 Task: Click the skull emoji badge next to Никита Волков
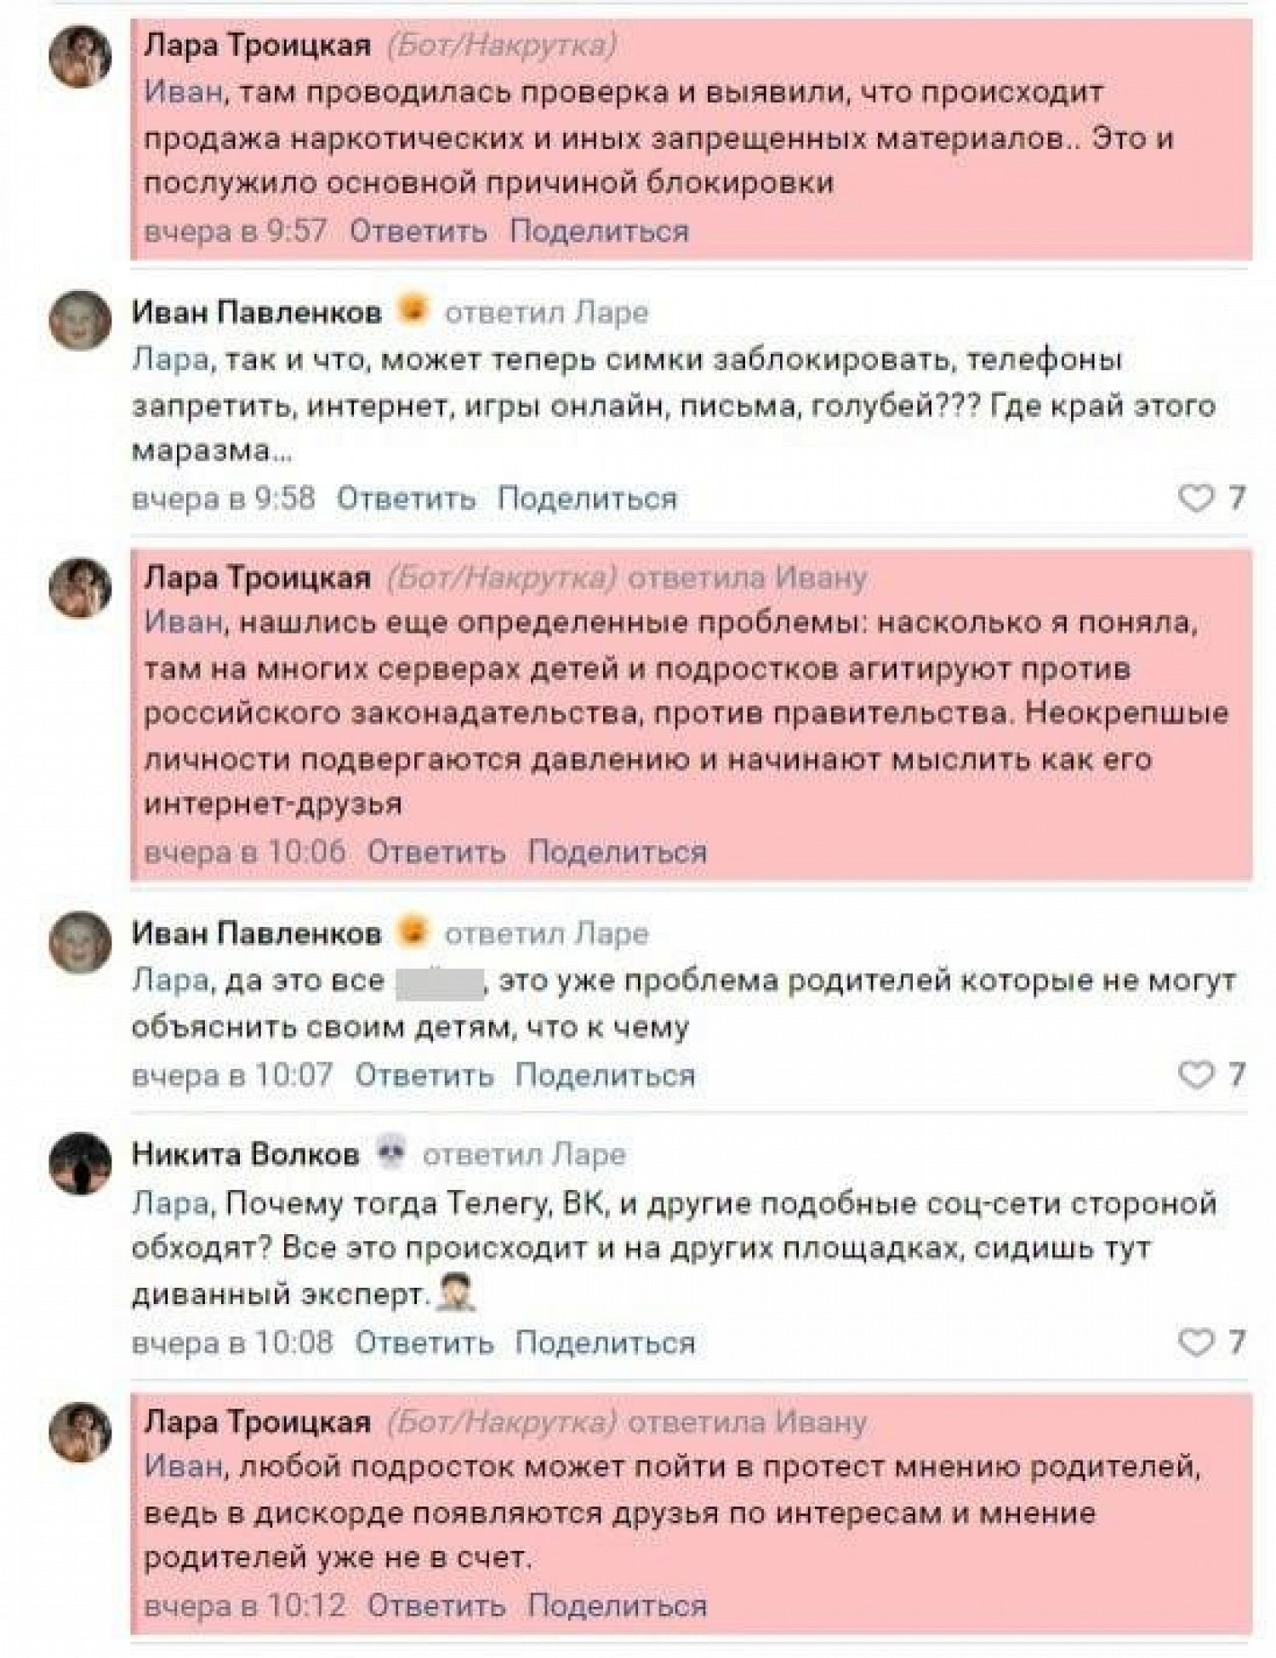click(x=391, y=1152)
